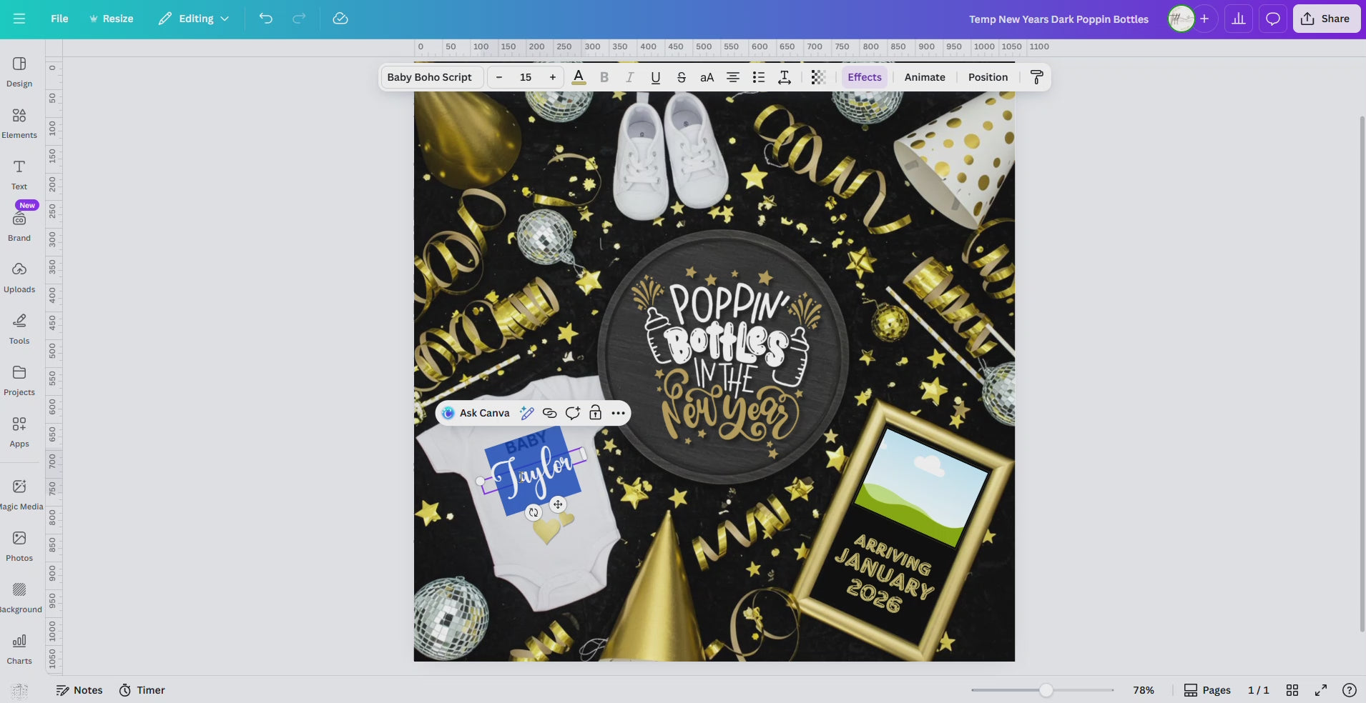The image size is (1366, 703).
Task: Toggle italic formatting
Action: pos(629,77)
